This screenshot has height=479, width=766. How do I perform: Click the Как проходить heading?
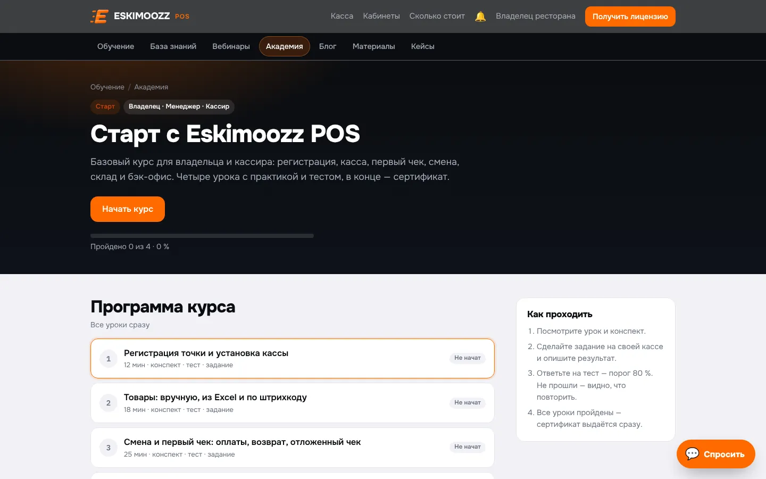coord(560,314)
